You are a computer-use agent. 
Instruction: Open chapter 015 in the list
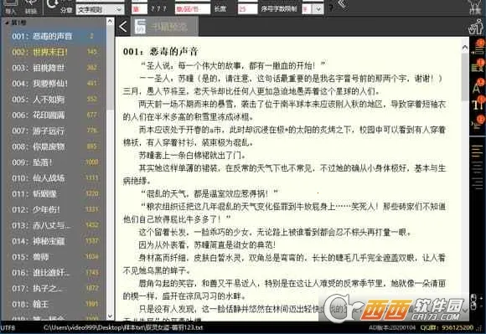click(53, 257)
